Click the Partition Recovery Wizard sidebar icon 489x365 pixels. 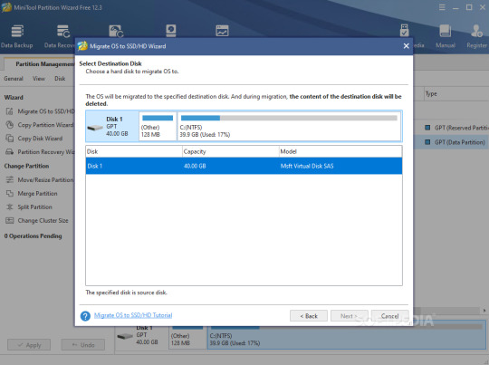(x=10, y=152)
